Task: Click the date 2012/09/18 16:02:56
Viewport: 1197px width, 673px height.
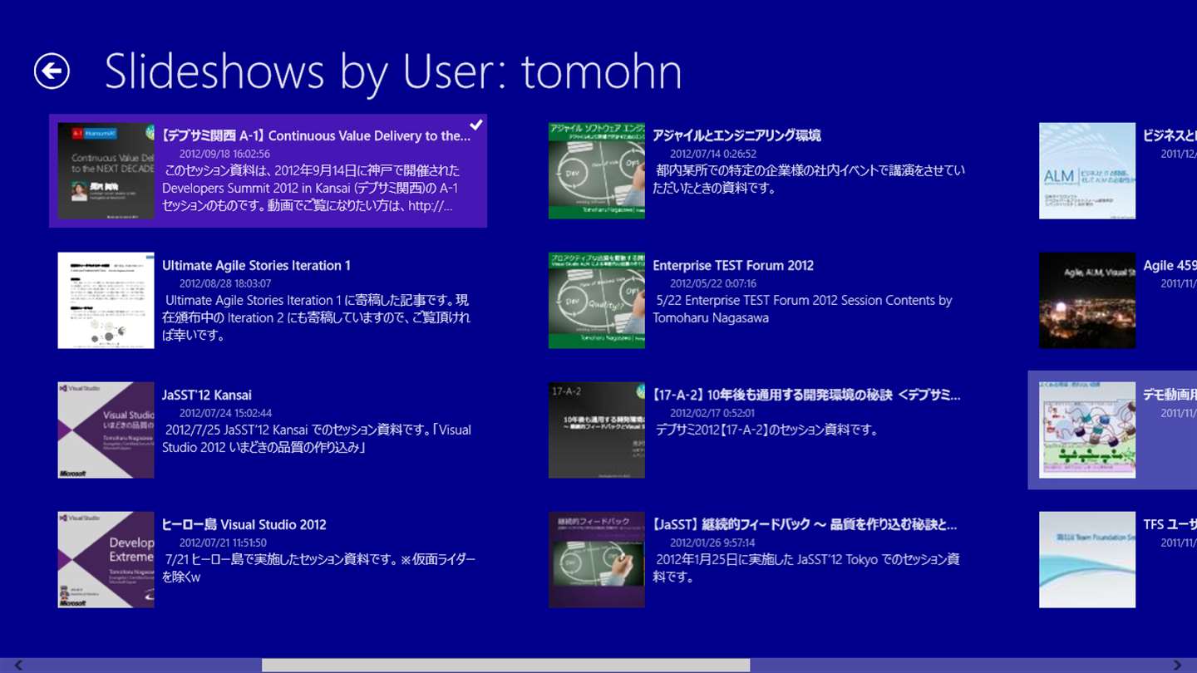Action: point(224,154)
